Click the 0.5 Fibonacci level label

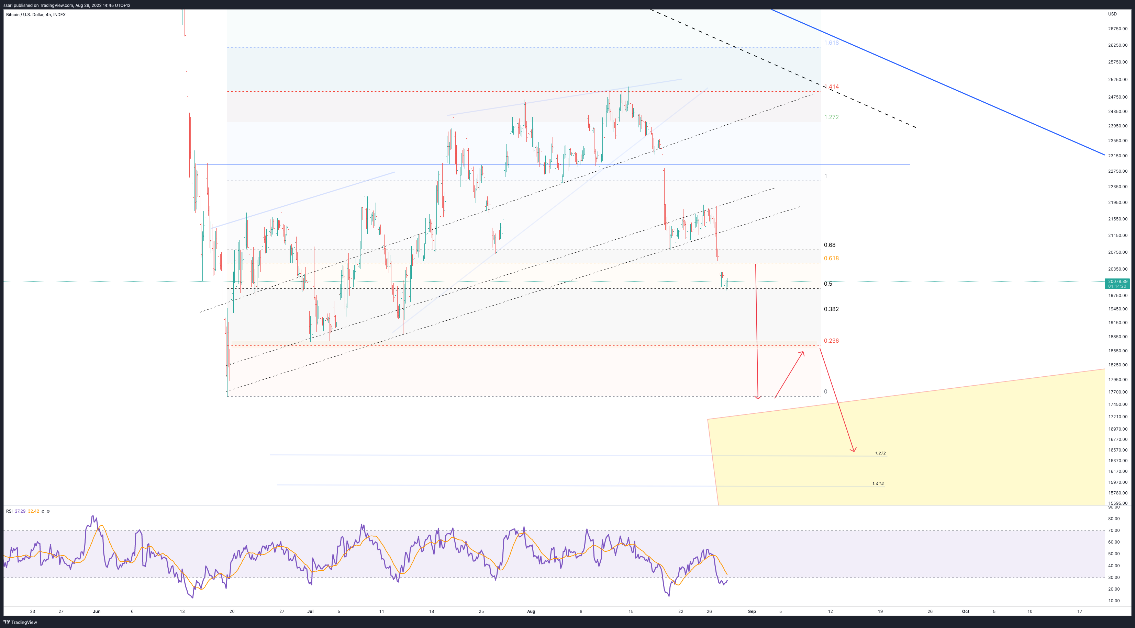pos(828,284)
